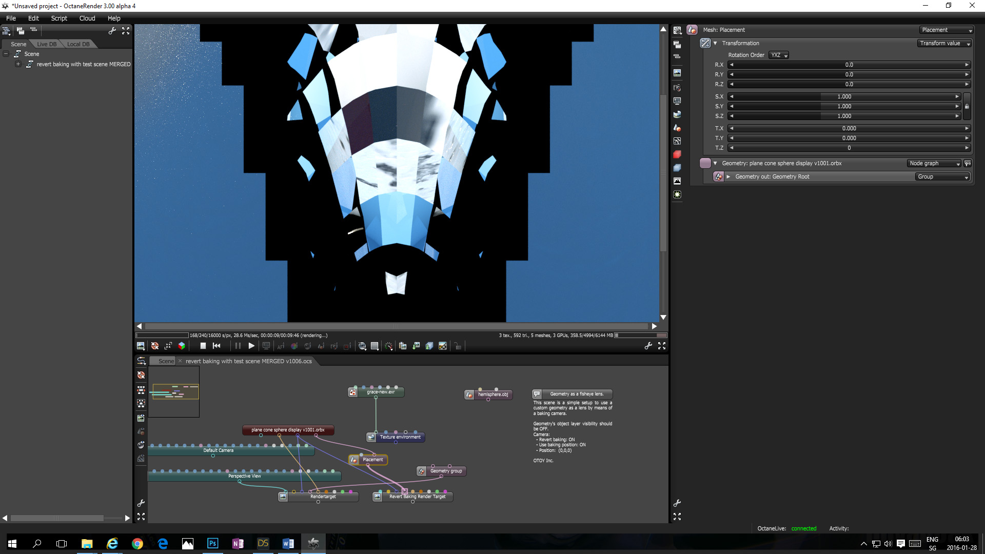Click the R.X value slider
This screenshot has height=554, width=985.
click(849, 65)
